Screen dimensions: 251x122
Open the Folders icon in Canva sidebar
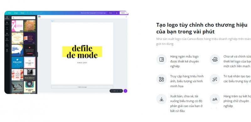pos(7,45)
